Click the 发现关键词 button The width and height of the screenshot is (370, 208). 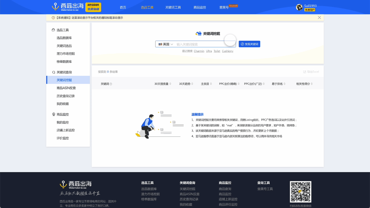249,44
